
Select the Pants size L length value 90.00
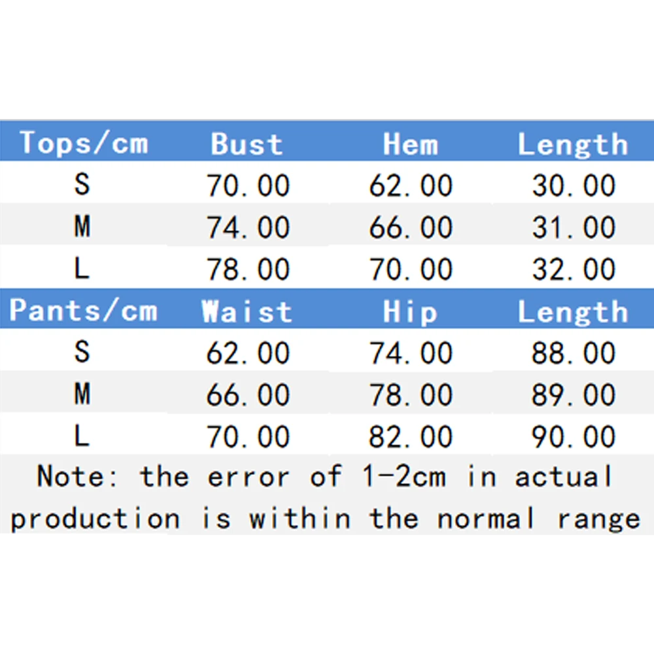574,437
